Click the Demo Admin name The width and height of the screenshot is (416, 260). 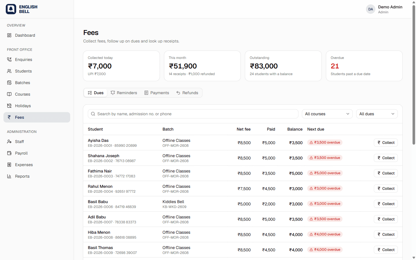(x=390, y=7)
